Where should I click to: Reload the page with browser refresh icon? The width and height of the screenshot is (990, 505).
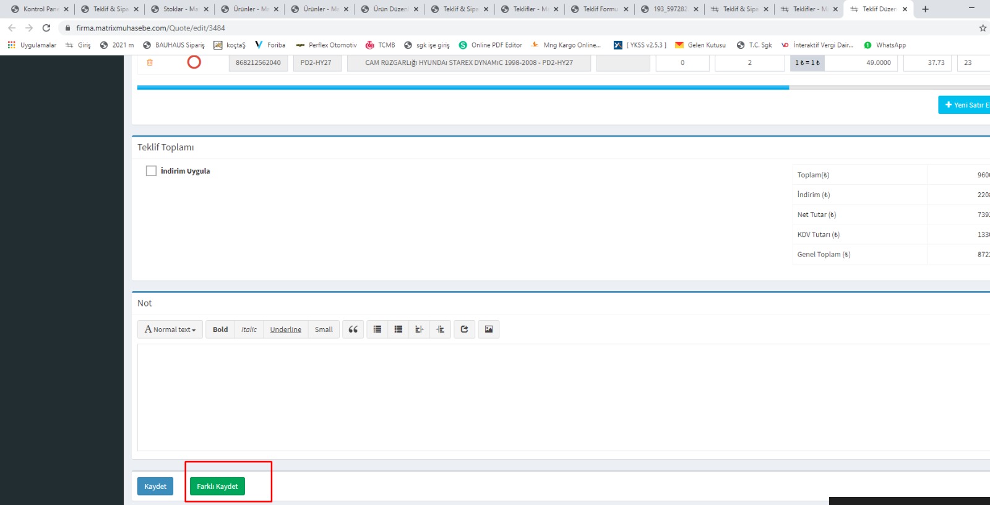46,28
